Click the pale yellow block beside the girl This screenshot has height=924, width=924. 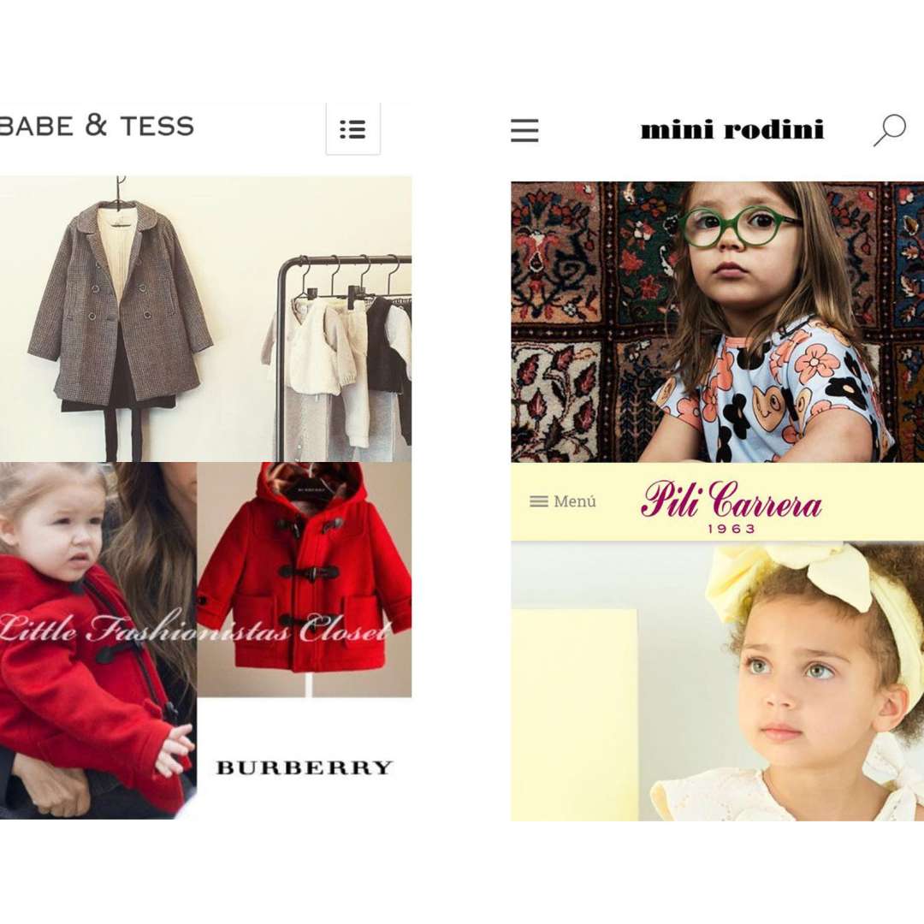click(x=574, y=714)
